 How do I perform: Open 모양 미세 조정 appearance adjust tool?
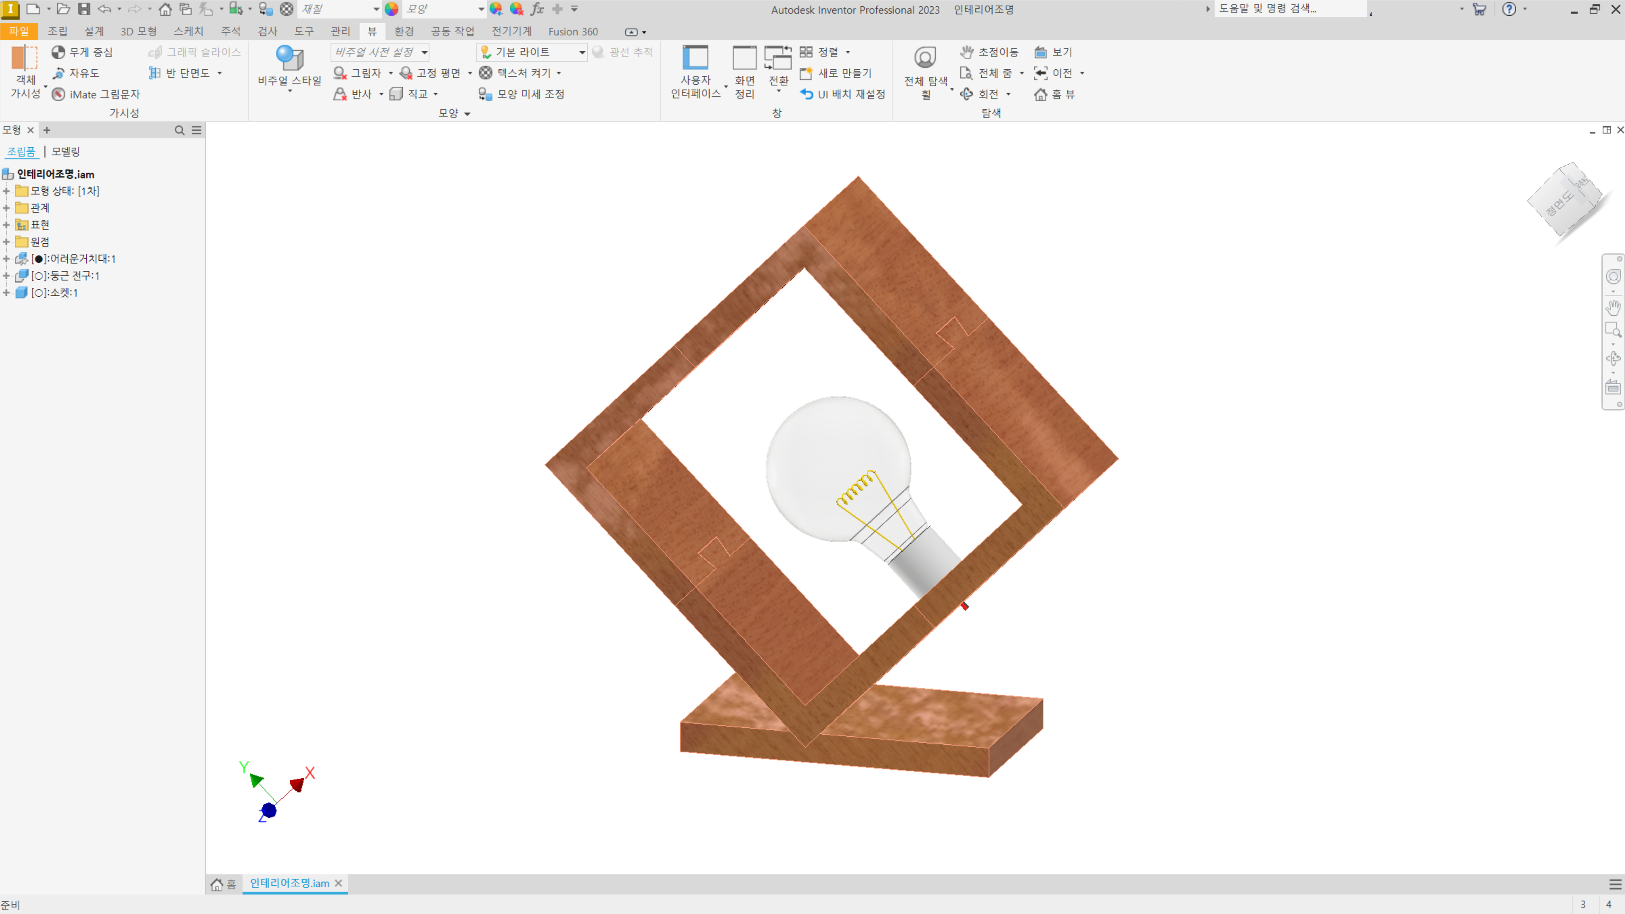(x=521, y=94)
